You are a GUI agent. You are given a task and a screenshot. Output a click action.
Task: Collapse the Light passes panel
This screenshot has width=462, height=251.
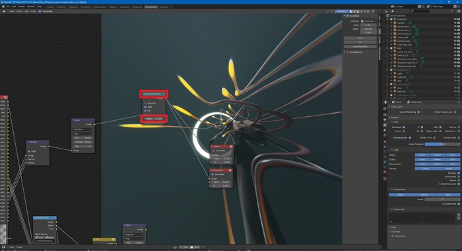[x=392, y=149]
